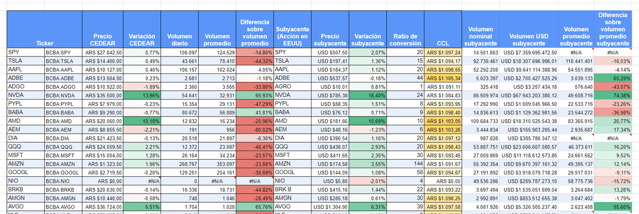Screen dimensions: 639x214
Task: Select underlying price USD $785,38
Action: point(330,94)
